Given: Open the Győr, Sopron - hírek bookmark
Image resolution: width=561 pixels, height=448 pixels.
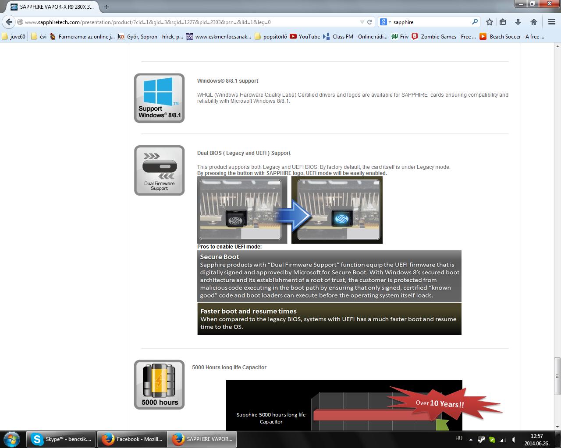Looking at the screenshot, I should click(x=150, y=37).
